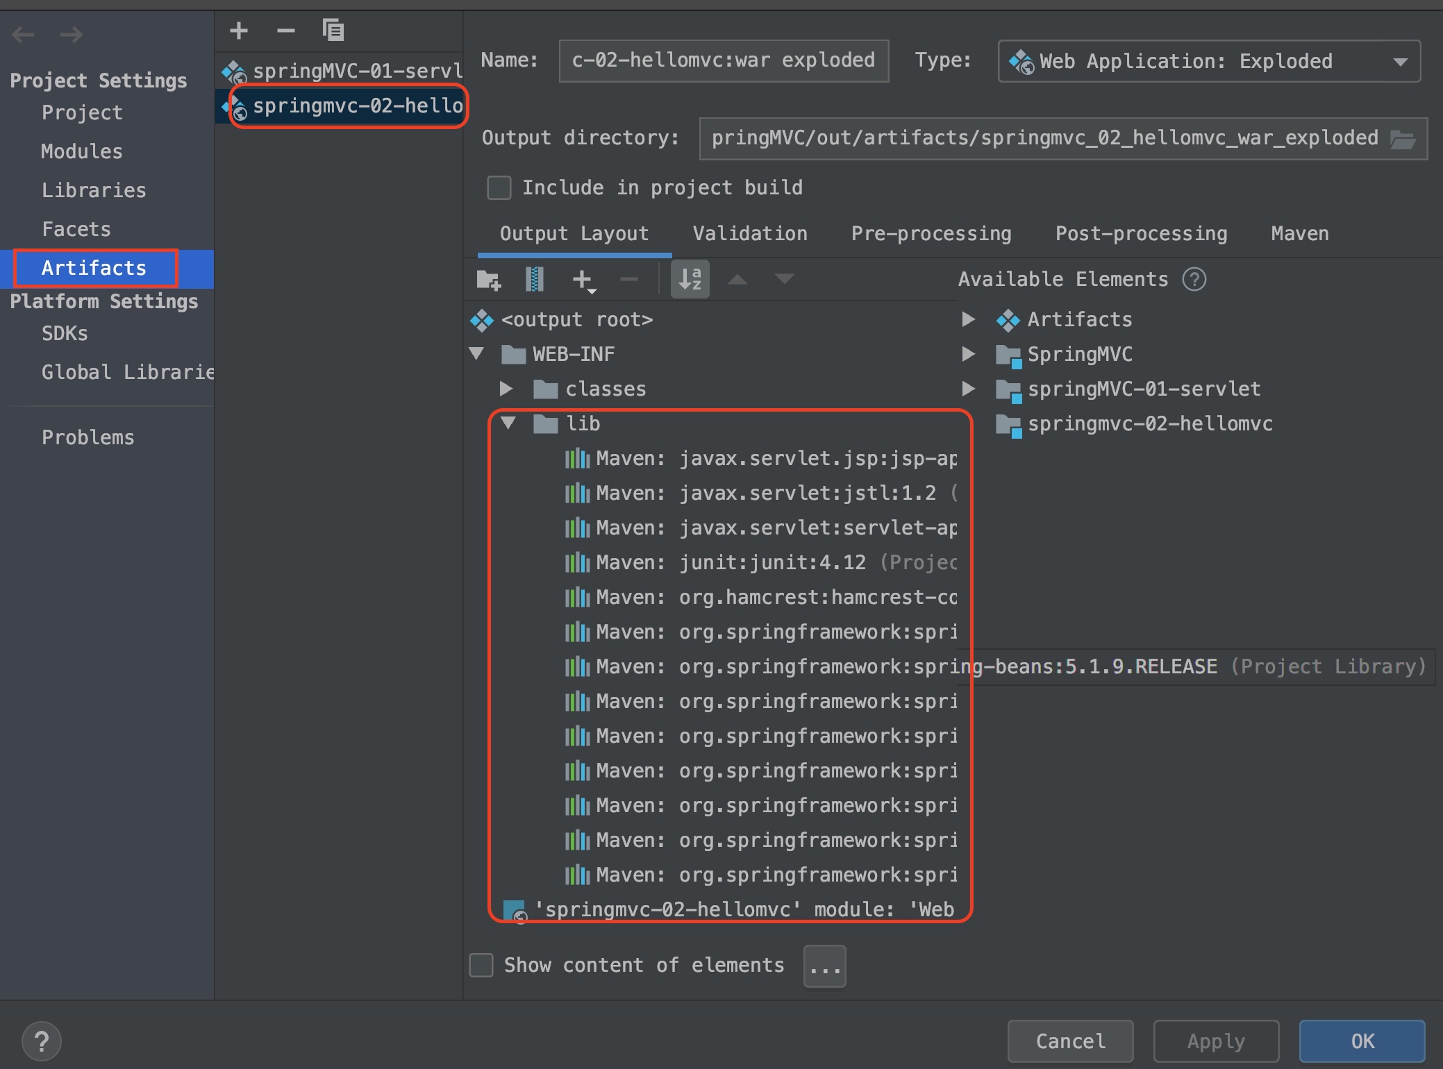Open the add copy of dropdown in layout toolbar

583,280
